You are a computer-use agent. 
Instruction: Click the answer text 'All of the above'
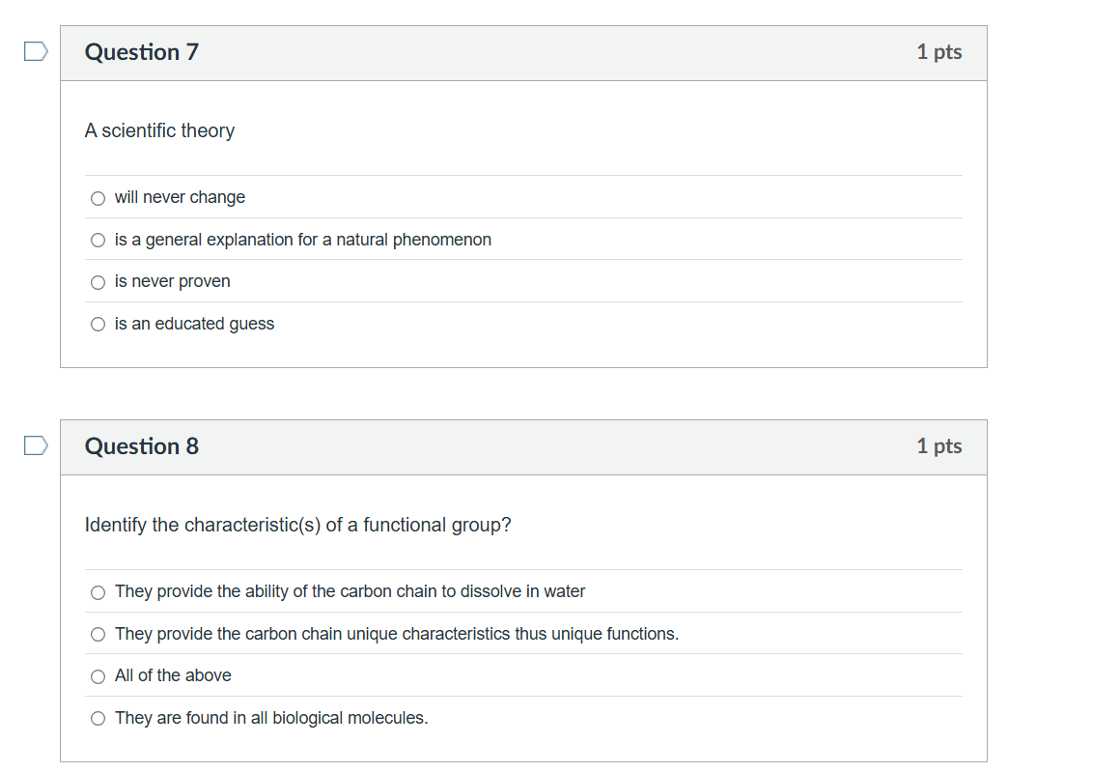173,675
